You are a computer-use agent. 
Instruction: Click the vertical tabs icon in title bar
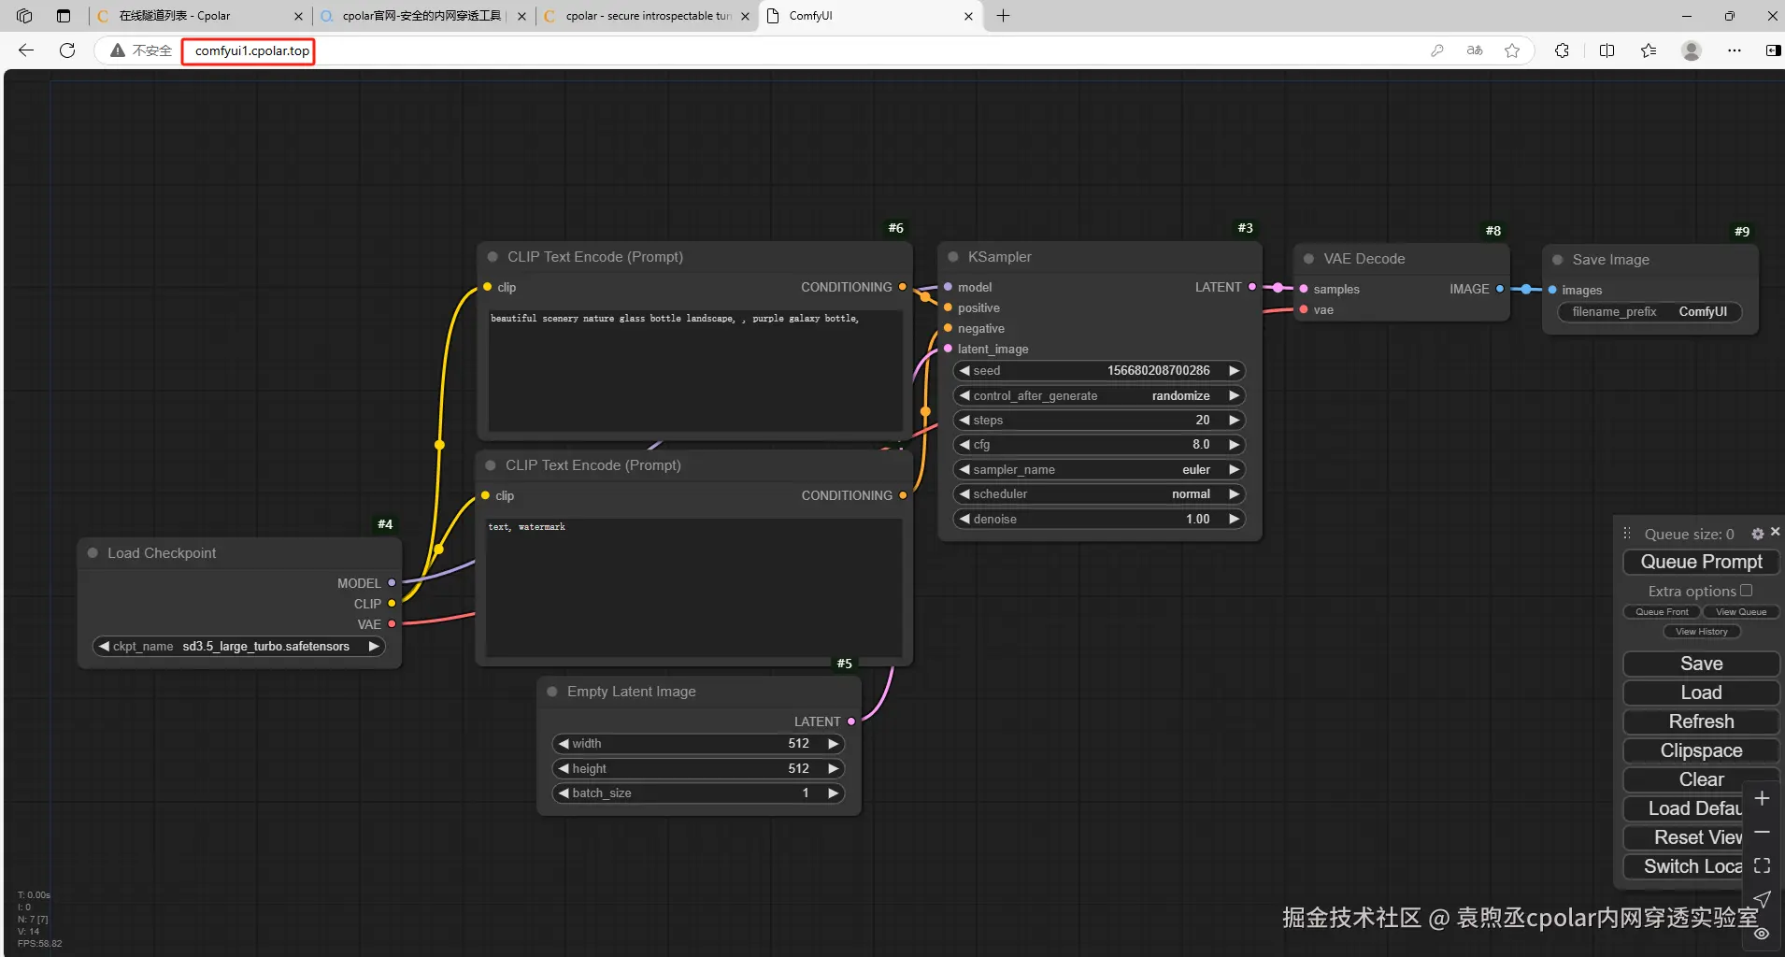(x=64, y=16)
